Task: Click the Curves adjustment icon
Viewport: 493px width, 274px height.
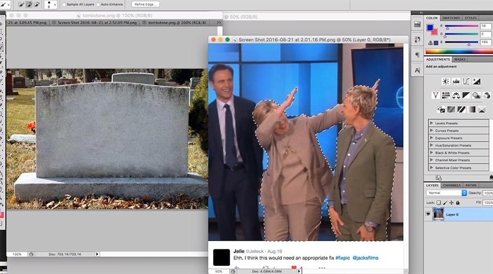Action: pyautogui.click(x=466, y=81)
